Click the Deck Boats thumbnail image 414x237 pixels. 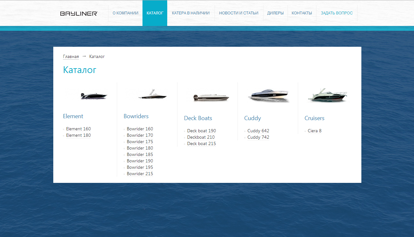pyautogui.click(x=211, y=97)
